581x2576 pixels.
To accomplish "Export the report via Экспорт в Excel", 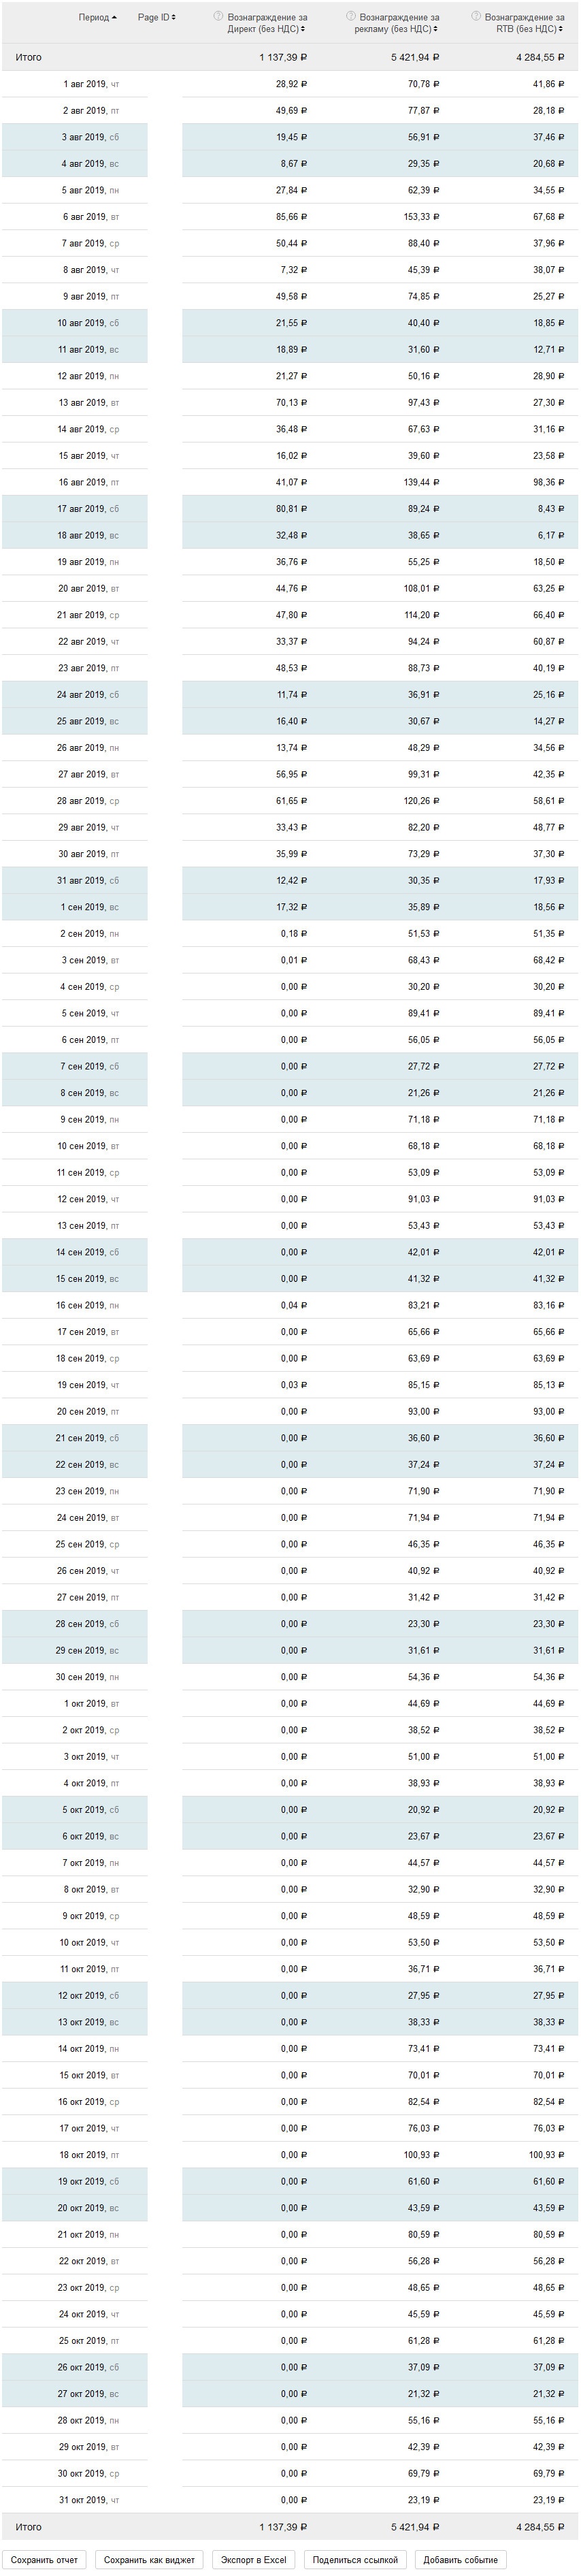I will point(253,2559).
